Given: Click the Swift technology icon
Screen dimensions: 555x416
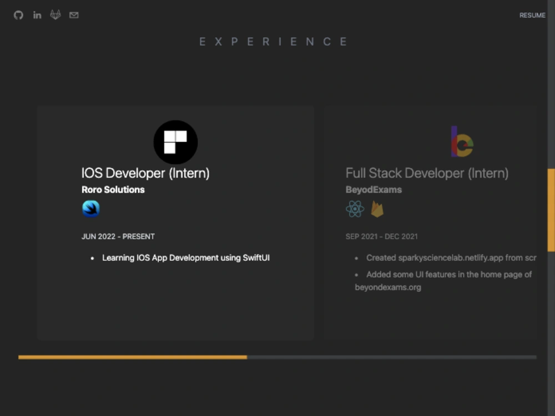Looking at the screenshot, I should click(x=91, y=209).
